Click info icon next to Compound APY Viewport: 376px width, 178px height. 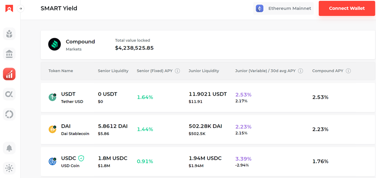click(348, 71)
